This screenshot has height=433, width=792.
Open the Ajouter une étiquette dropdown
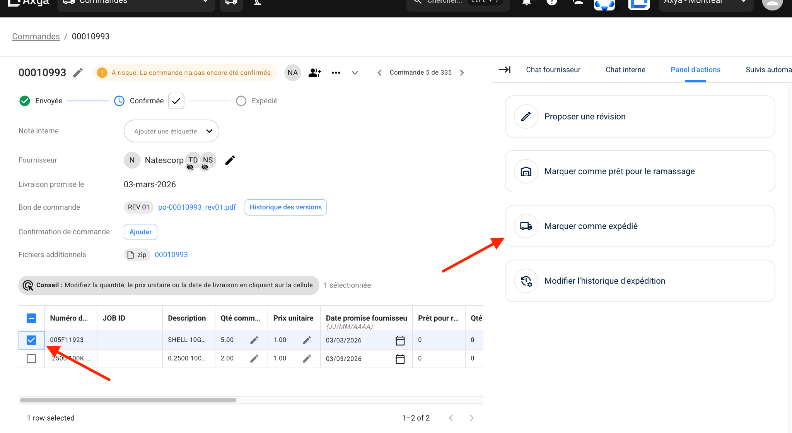171,131
